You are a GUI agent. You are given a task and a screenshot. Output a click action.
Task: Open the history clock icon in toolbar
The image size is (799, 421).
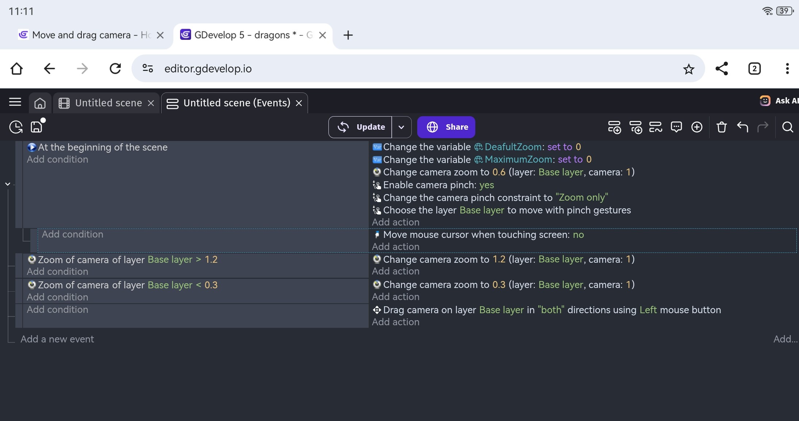point(16,127)
